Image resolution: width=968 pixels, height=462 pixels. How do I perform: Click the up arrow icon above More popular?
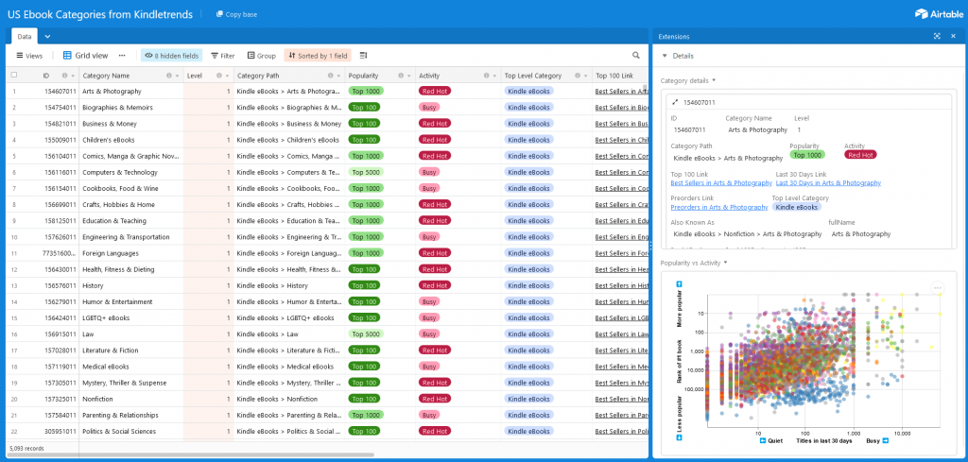(x=679, y=283)
